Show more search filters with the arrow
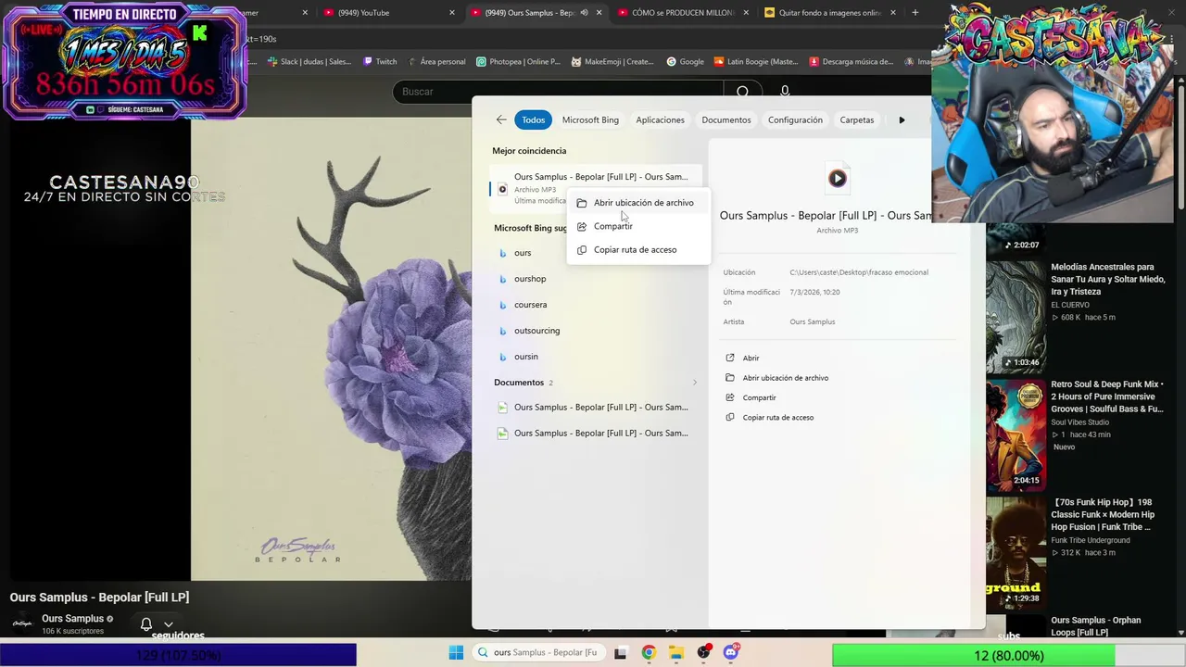Screen dimensions: 1186x667 point(902,120)
